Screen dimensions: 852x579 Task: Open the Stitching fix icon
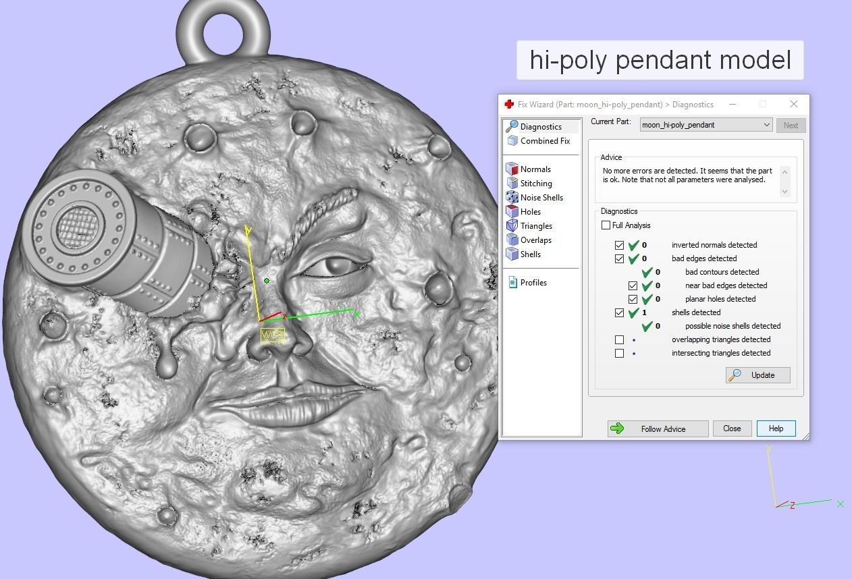click(512, 183)
